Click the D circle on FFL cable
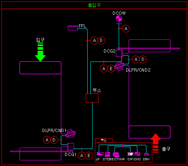This screenshot has height=166, width=188. click(101, 40)
